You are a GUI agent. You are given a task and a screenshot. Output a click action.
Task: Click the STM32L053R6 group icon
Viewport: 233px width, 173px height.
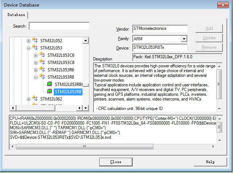click(x=43, y=69)
